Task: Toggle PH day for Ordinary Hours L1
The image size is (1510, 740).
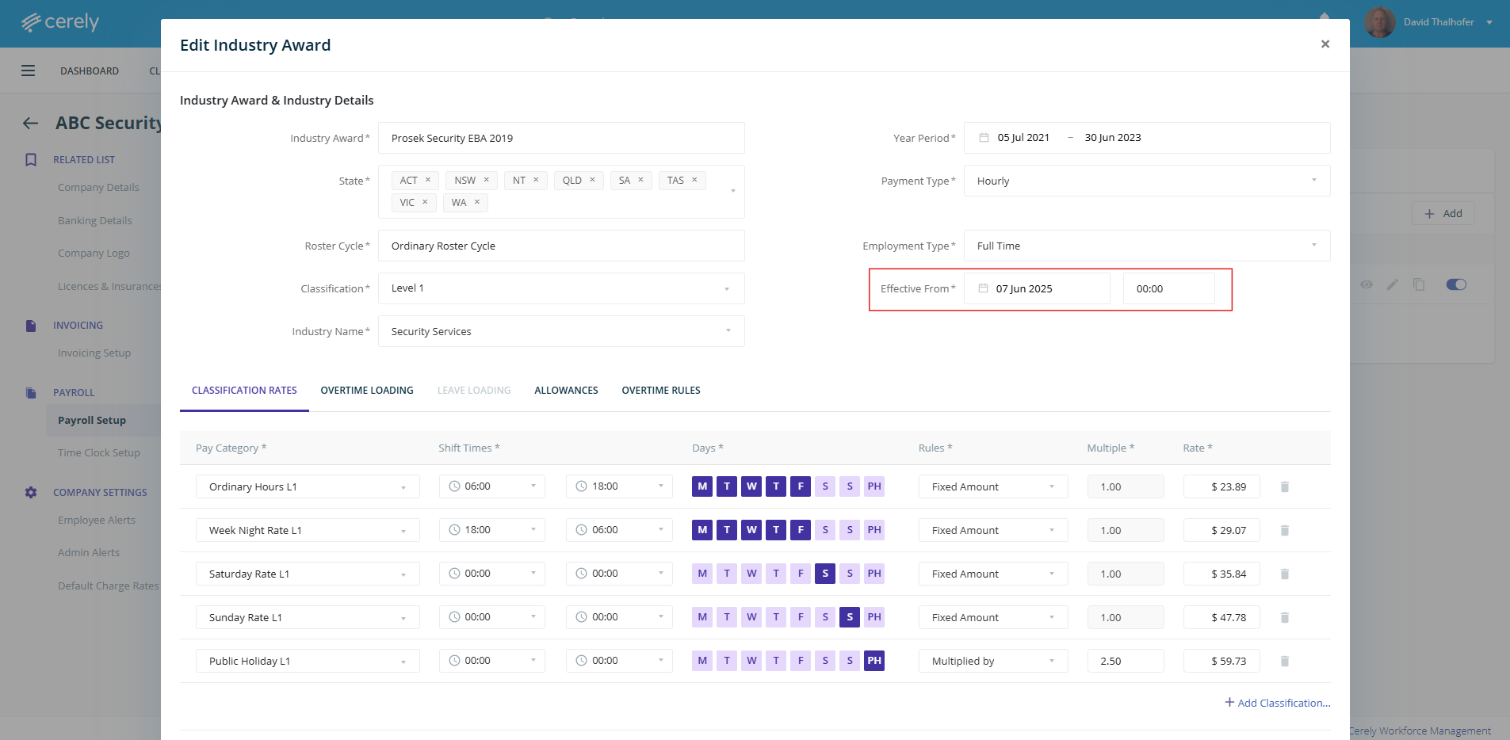Action: 874,486
